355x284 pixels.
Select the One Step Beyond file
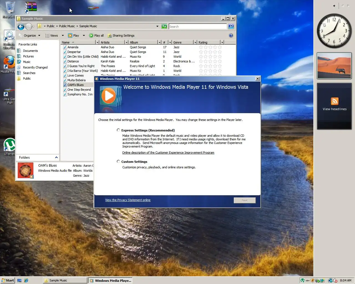79,90
